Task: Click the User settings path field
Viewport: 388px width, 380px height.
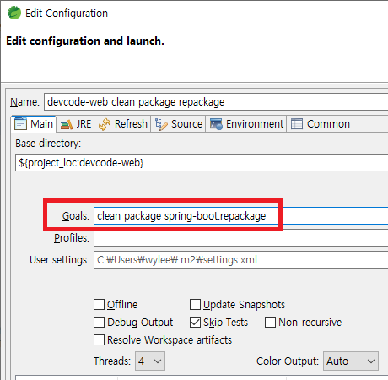Action: 241,260
